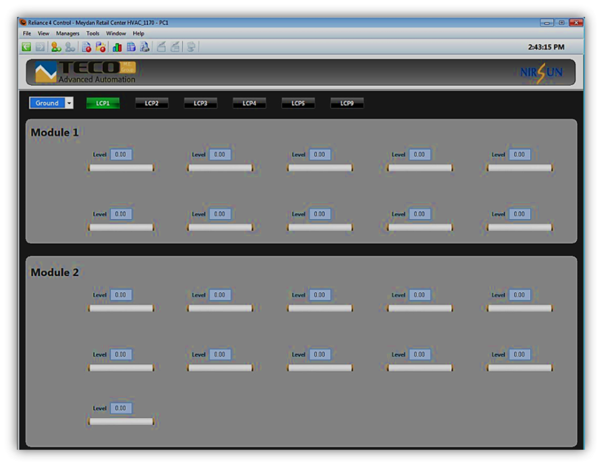
Task: Click Module 1's first level slider bar
Action: pyautogui.click(x=121, y=168)
